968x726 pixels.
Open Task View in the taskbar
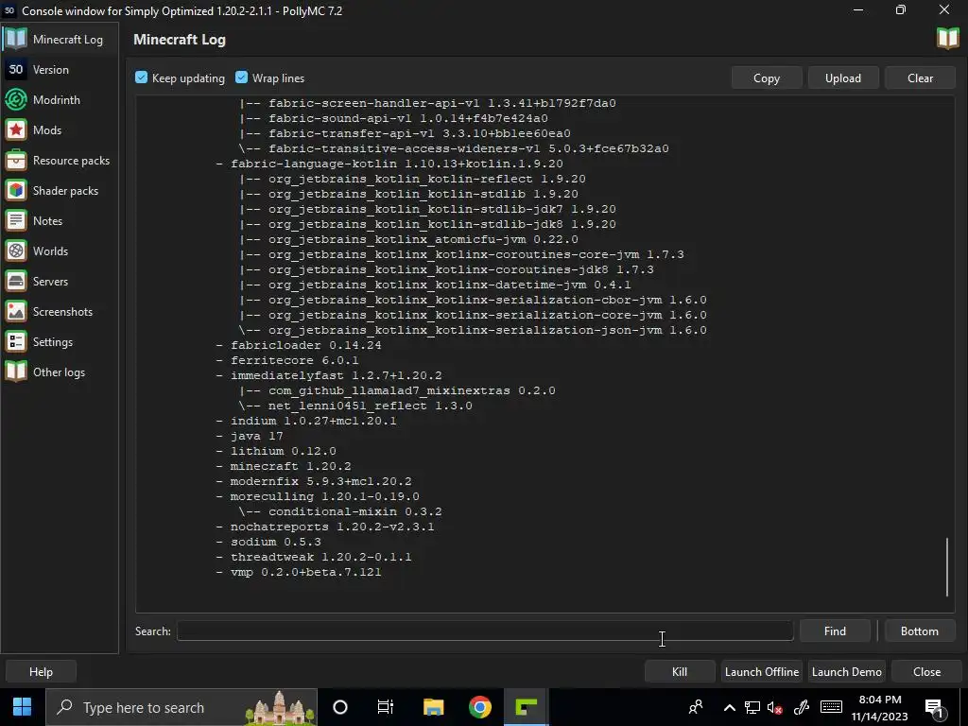tap(386, 707)
